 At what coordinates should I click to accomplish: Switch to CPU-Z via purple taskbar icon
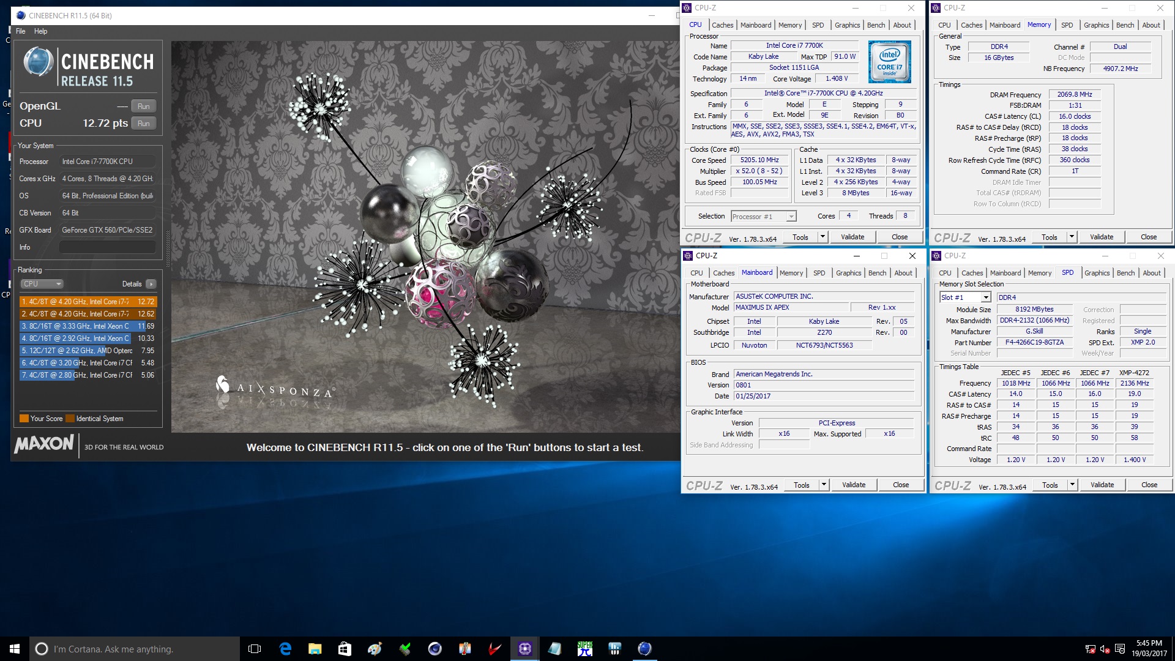point(524,649)
